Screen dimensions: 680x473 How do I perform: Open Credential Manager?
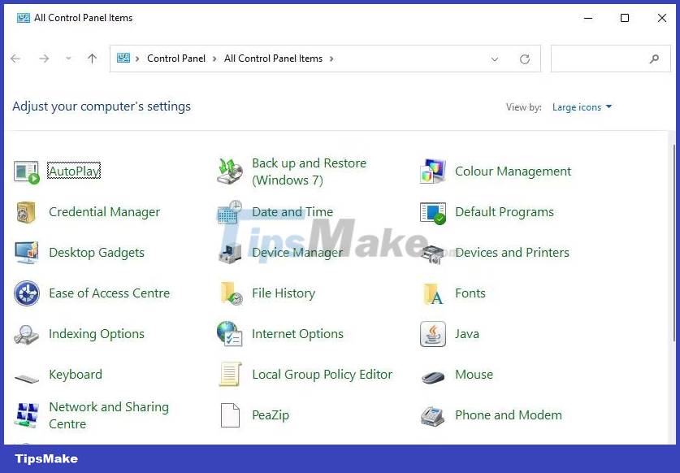103,212
